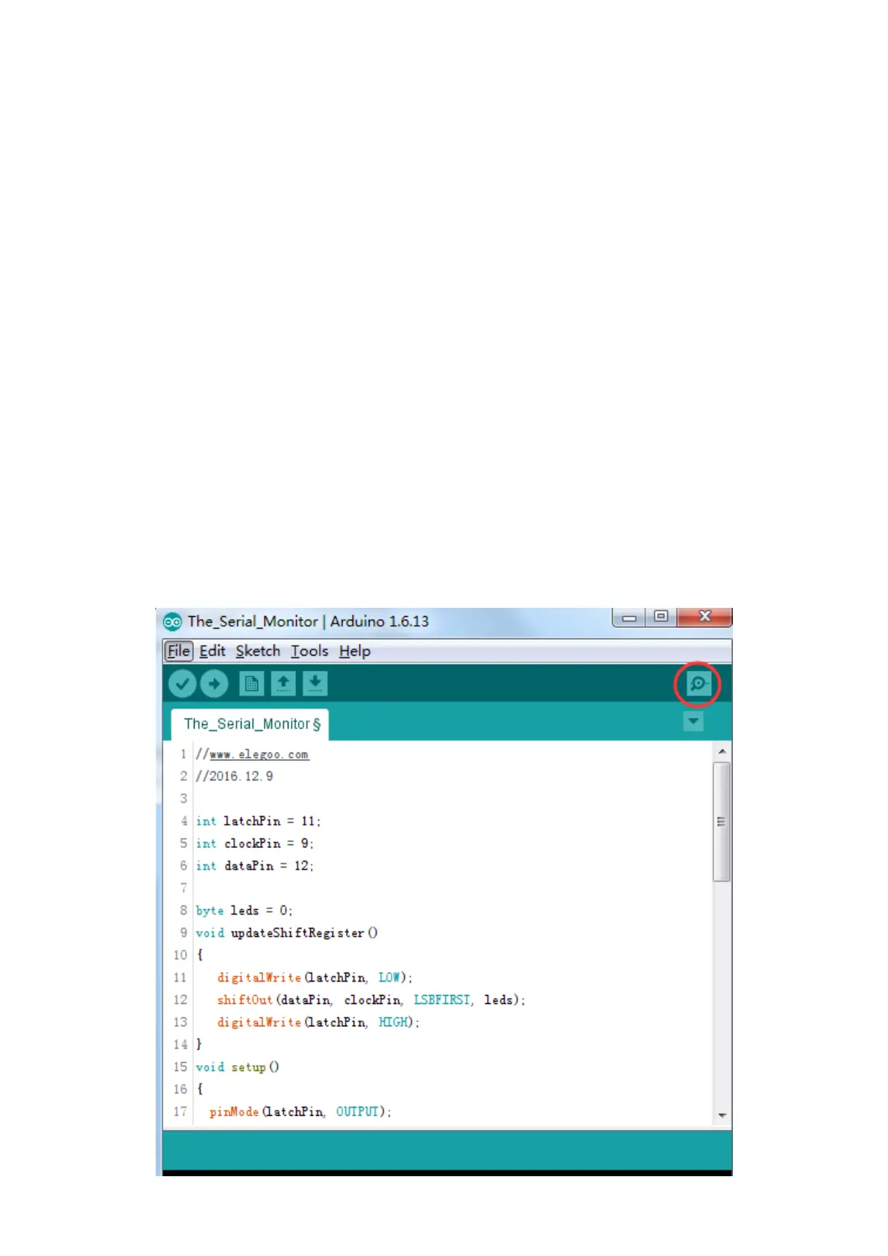Click the line "int latchPin = 11;"
This screenshot has height=1256, width=888.
pyautogui.click(x=258, y=821)
